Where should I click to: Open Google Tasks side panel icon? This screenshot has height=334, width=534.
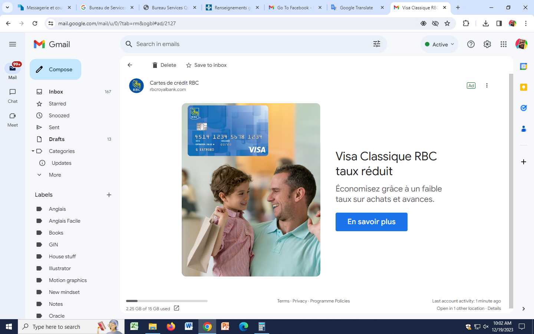(523, 108)
